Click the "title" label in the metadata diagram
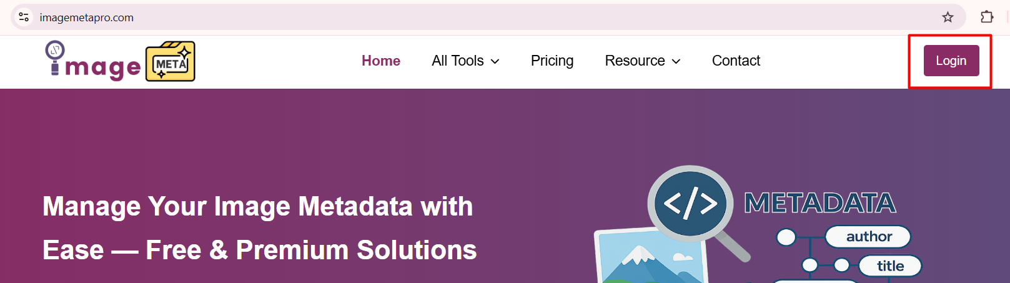The image size is (1010, 283). [x=890, y=266]
